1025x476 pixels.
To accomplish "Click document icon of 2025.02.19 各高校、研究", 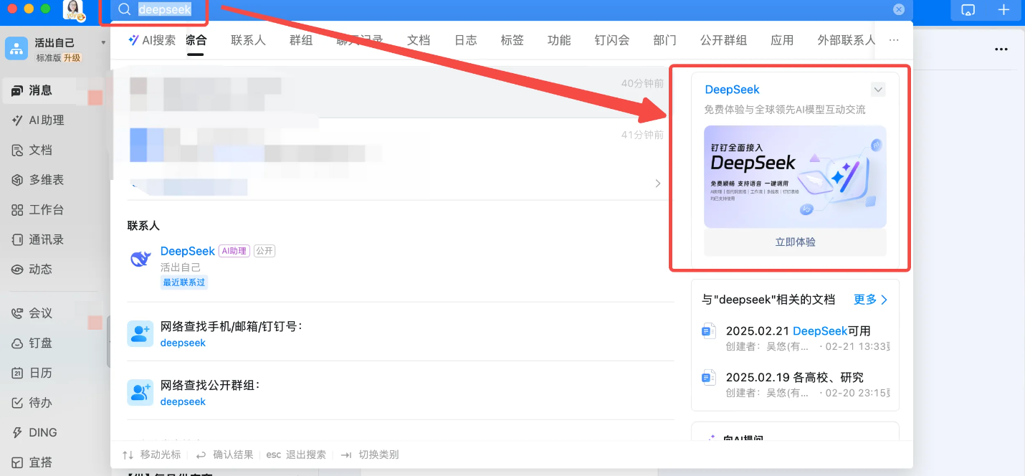I will pos(709,377).
